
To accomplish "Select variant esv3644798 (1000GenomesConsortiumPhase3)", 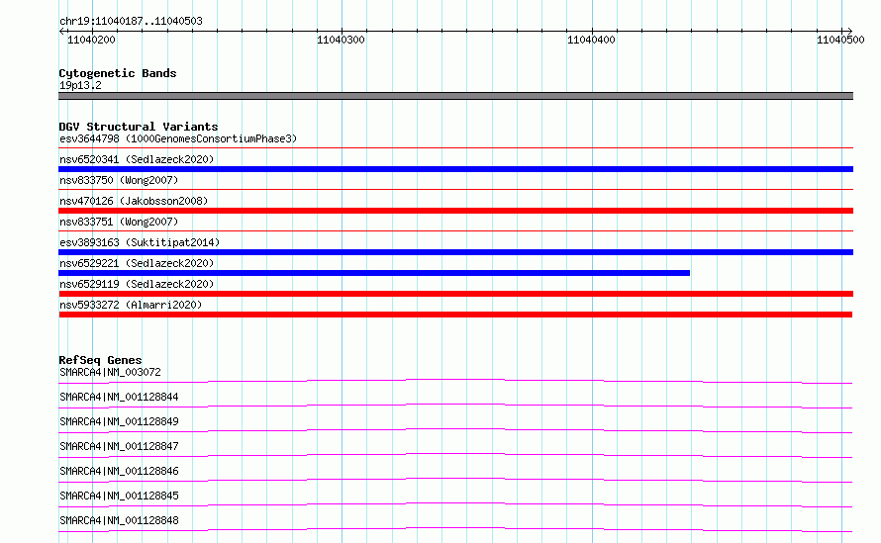I will click(x=178, y=138).
